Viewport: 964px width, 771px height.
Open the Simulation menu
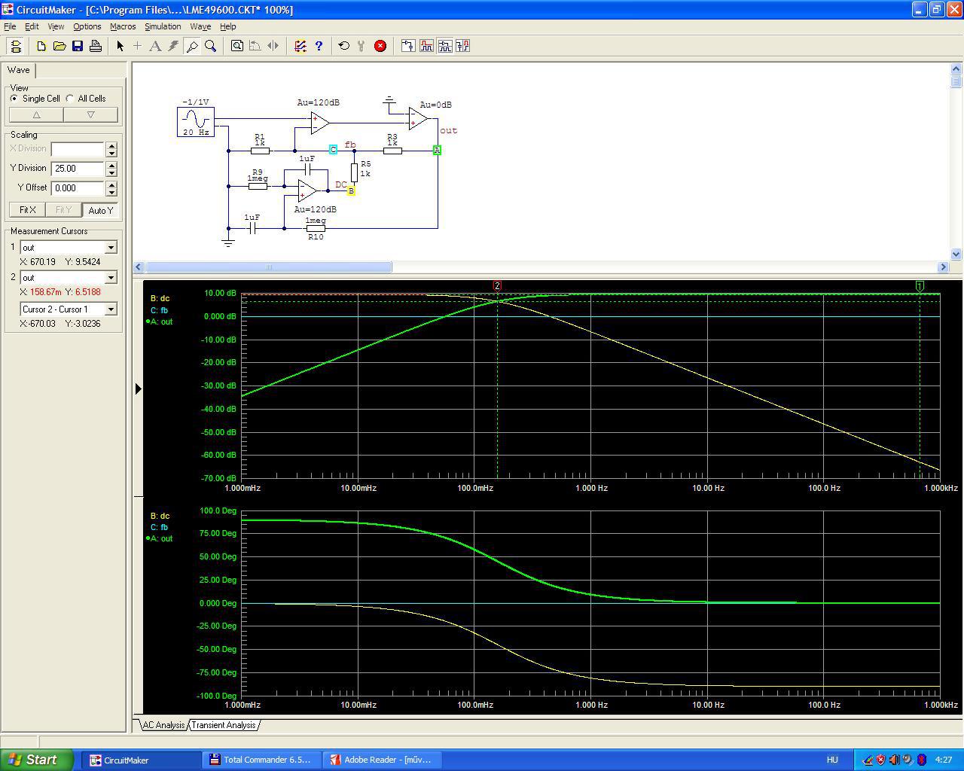tap(163, 26)
